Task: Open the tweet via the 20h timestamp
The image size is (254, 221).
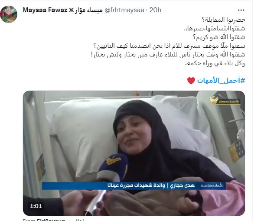Action: 155,10
